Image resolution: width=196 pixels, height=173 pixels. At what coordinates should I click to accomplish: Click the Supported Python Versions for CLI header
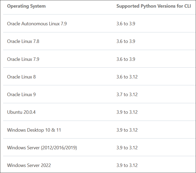pyautogui.click(x=153, y=6)
